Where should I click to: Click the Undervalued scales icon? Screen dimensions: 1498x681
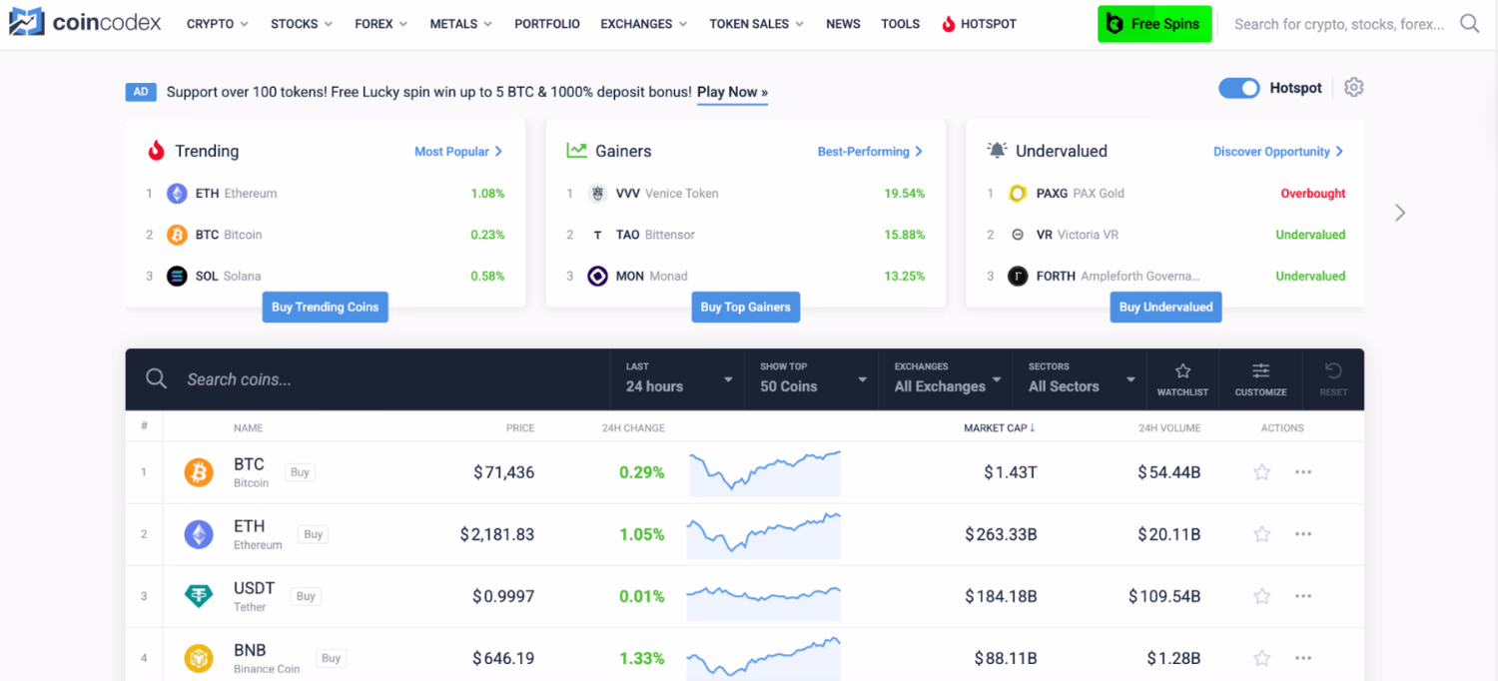997,150
